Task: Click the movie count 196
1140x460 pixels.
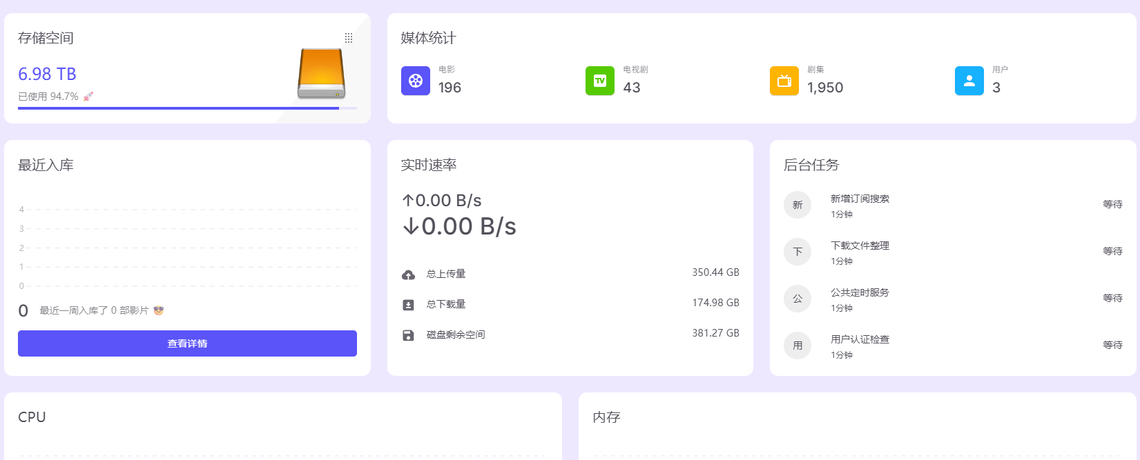Action: tap(450, 88)
